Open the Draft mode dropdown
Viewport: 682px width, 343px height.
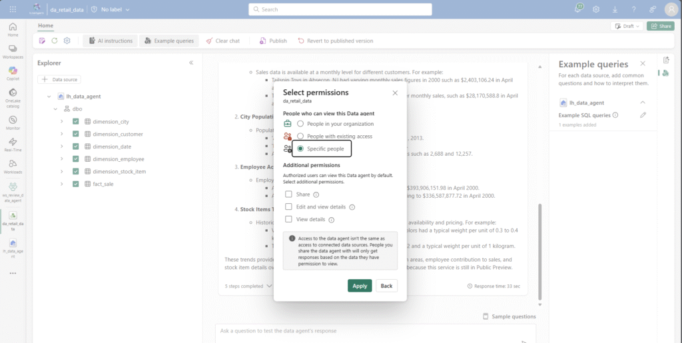coord(627,26)
